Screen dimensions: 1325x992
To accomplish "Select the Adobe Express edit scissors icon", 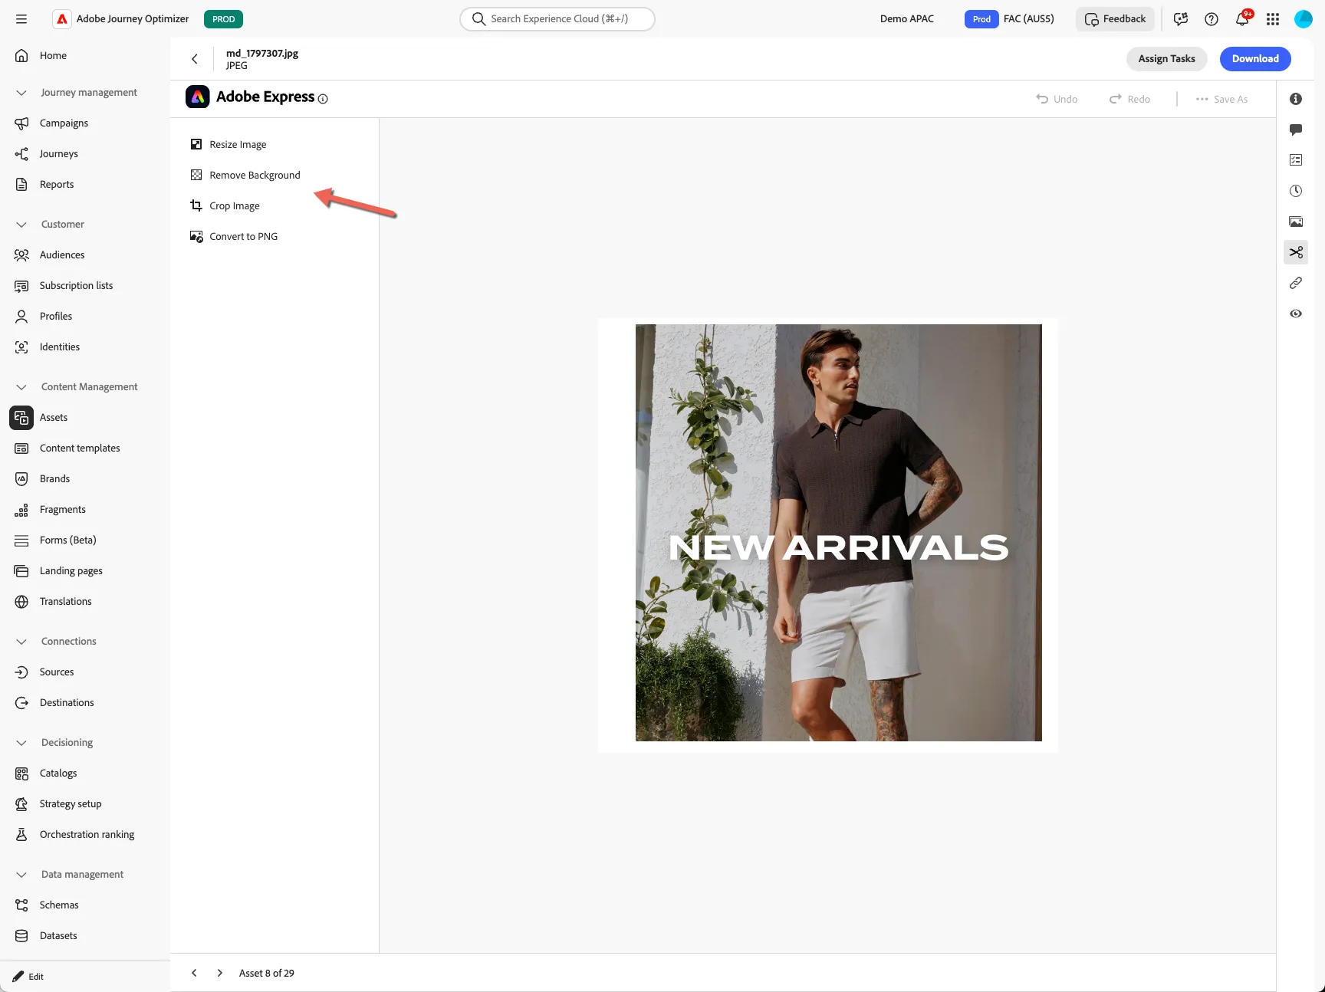I will tap(1296, 252).
